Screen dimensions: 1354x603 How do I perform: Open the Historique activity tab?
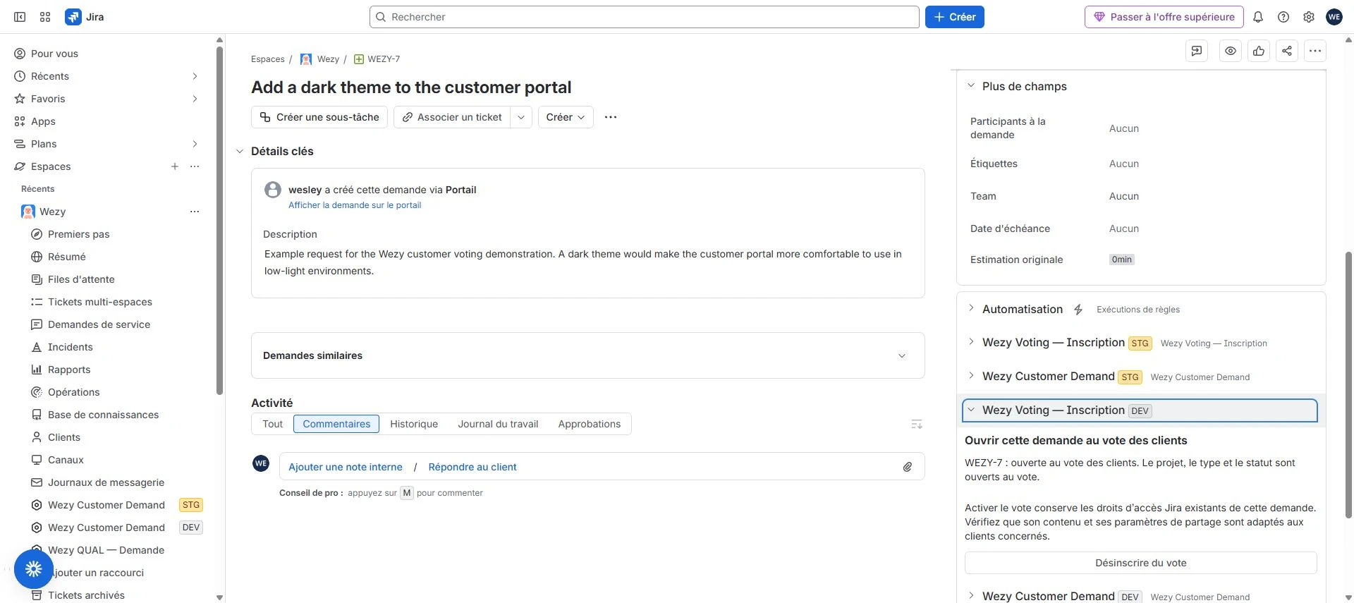coord(414,424)
